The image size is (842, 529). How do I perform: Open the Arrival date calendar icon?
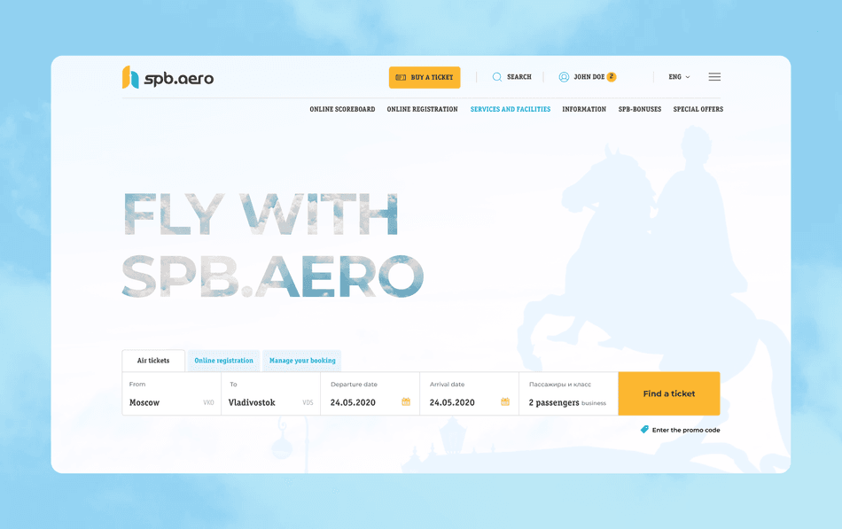(505, 401)
